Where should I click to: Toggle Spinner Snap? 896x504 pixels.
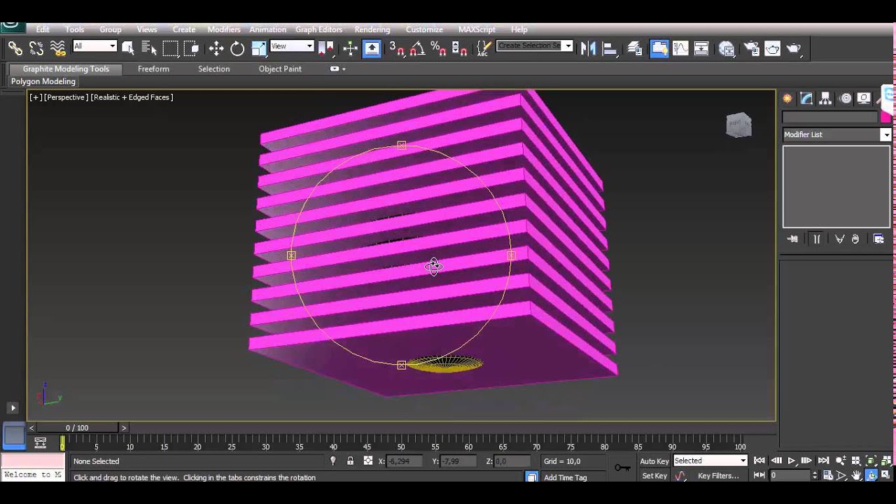(x=460, y=48)
